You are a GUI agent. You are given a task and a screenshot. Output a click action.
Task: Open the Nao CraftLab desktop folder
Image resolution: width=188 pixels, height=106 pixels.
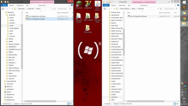tap(88, 17)
